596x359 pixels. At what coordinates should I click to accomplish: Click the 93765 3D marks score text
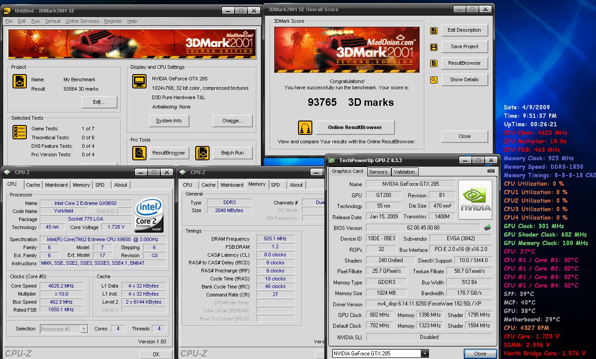tap(351, 102)
